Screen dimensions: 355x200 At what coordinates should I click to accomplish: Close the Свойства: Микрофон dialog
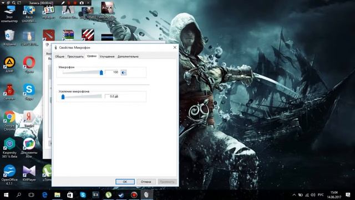click(175, 47)
